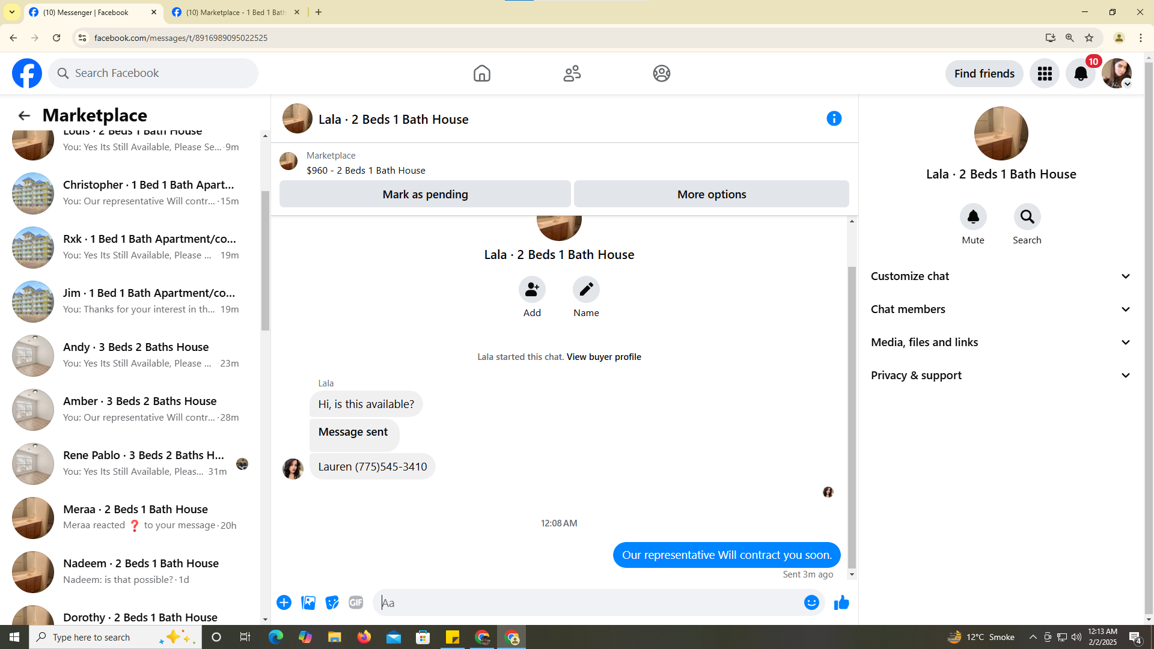Search in conversation magnifier icon

(x=1027, y=217)
